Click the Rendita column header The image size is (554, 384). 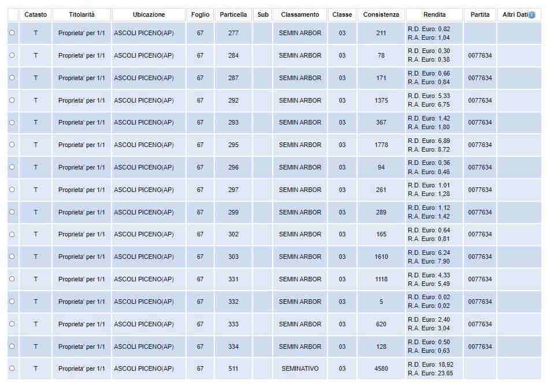[x=434, y=15]
